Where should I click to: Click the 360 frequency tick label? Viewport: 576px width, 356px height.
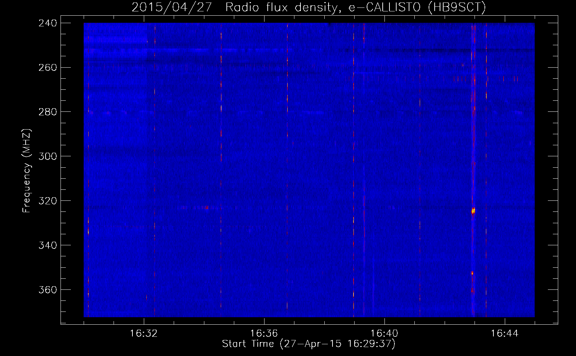click(48, 290)
